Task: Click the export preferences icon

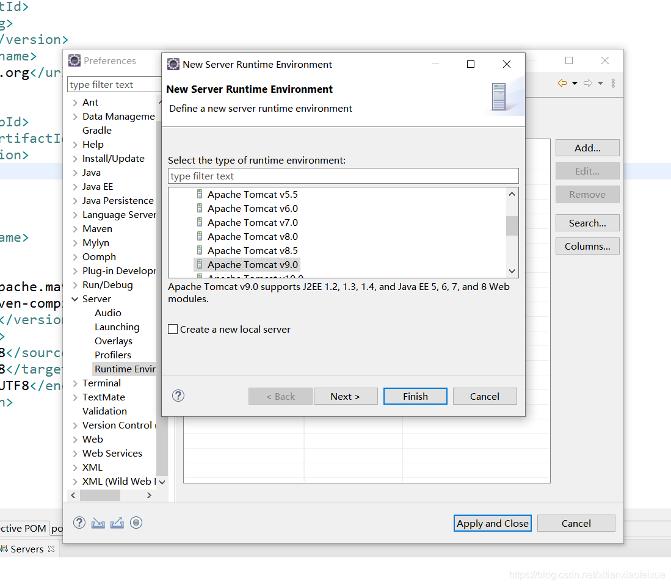Action: tap(117, 523)
